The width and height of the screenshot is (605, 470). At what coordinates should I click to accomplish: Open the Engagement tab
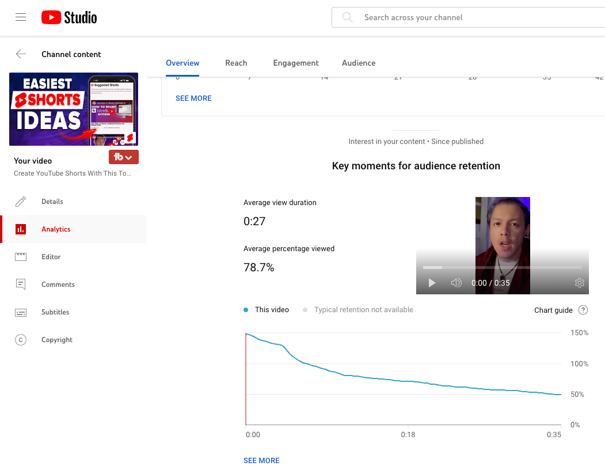pos(296,63)
